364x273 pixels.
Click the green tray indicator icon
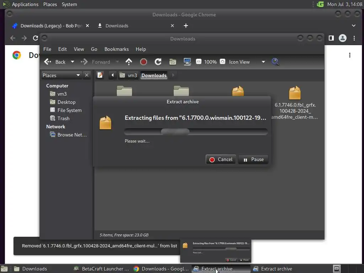pyautogui.click(x=320, y=4)
